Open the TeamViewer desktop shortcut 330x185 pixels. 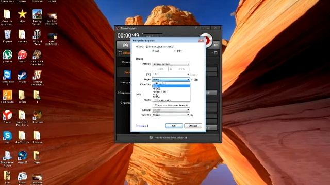coord(7,78)
